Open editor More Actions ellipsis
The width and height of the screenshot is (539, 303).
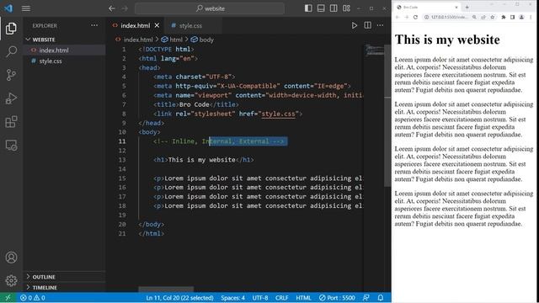pos(380,25)
